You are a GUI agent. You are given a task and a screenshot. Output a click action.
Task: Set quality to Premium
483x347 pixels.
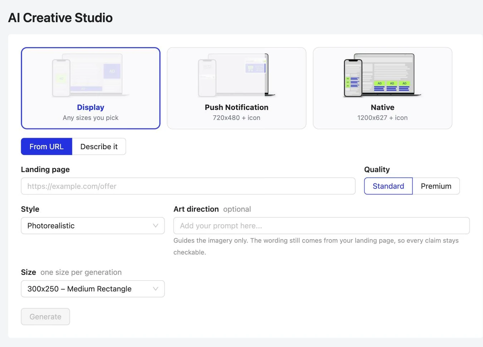(436, 186)
